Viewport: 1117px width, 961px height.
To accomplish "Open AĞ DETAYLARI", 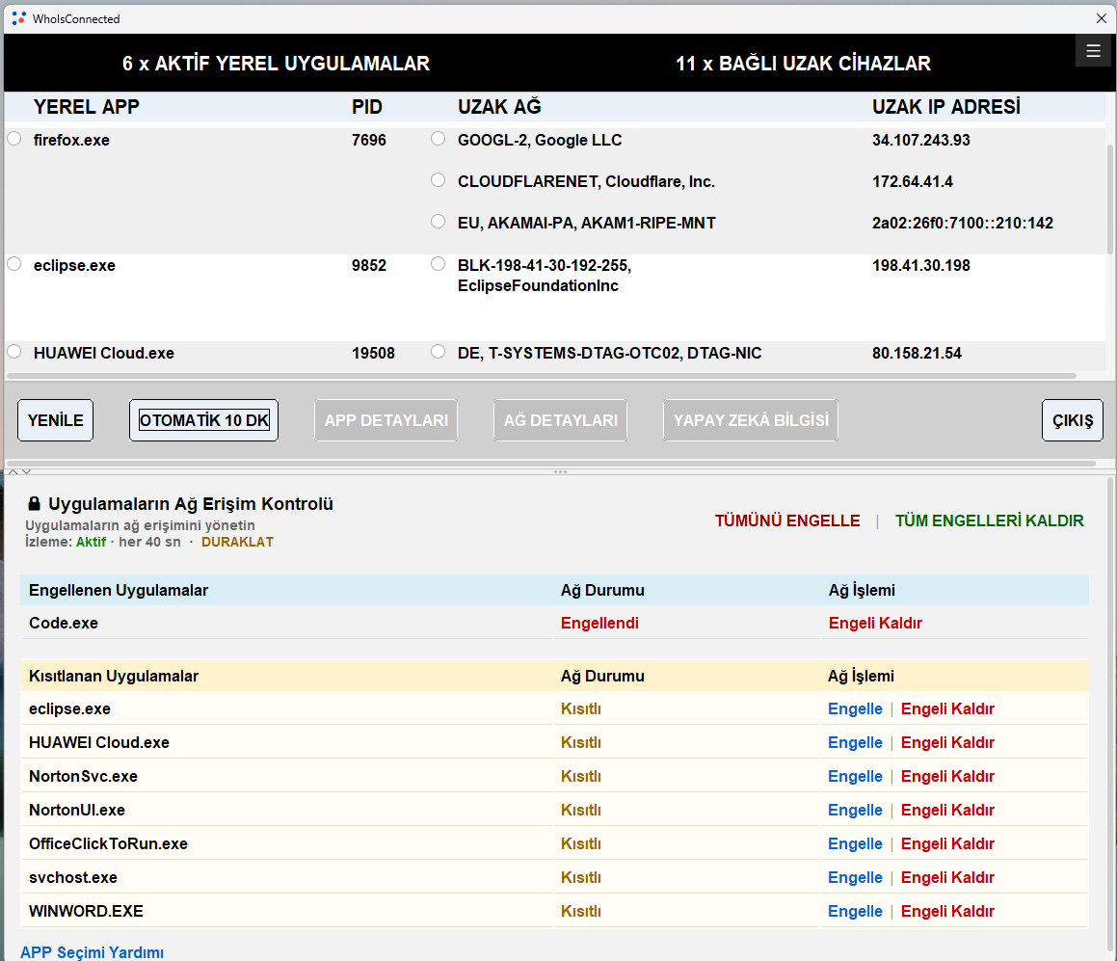I will pyautogui.click(x=561, y=420).
